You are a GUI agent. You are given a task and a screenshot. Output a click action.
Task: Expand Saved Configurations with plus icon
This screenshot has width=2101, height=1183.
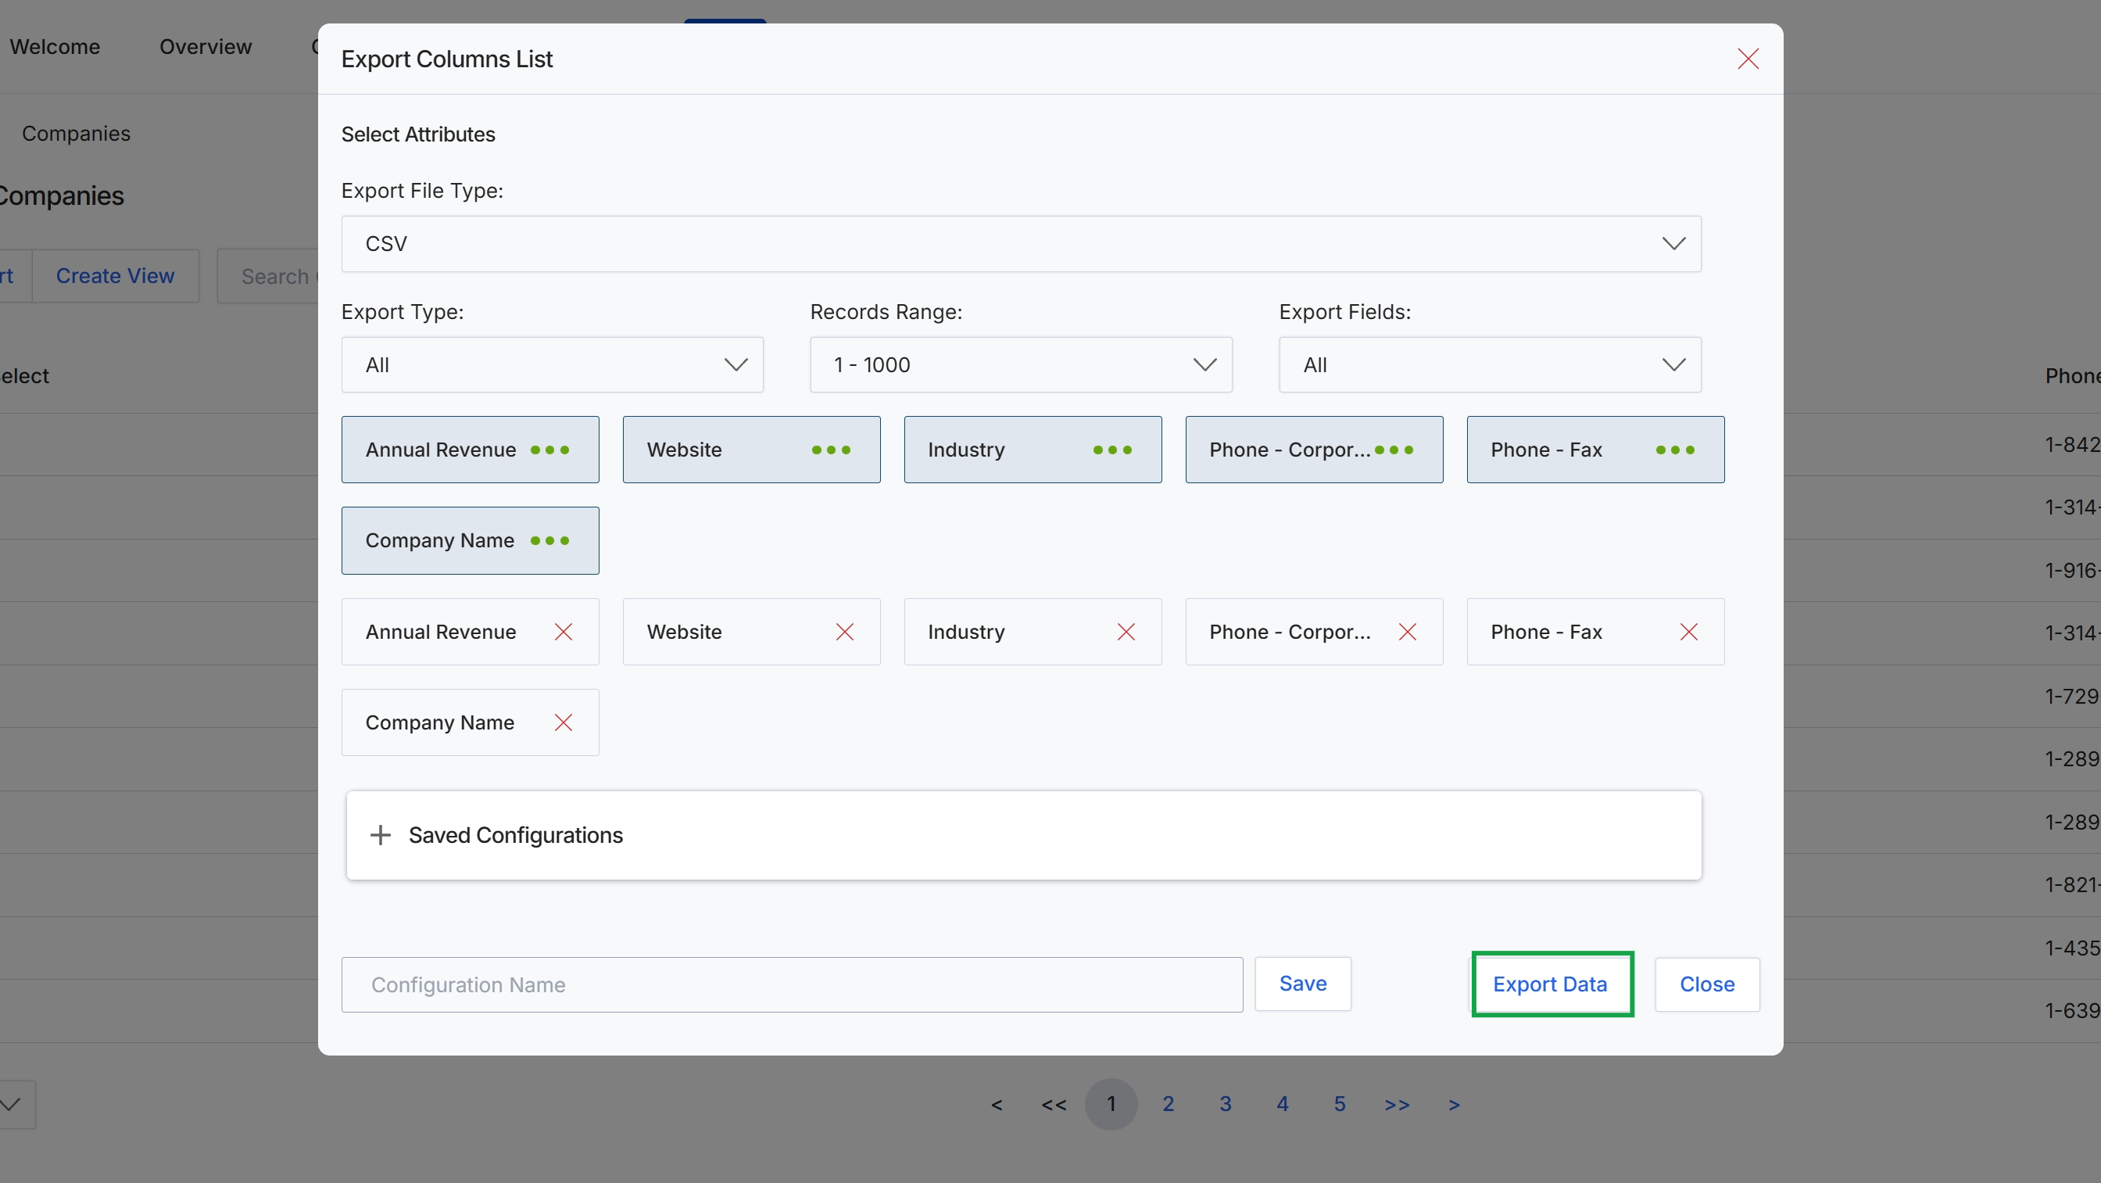coord(380,834)
